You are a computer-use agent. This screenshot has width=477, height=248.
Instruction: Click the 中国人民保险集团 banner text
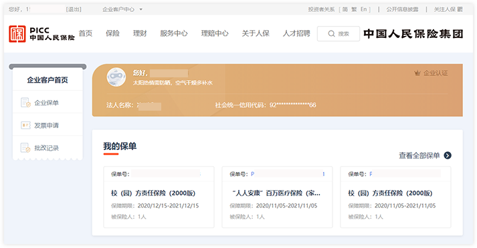[x=413, y=33]
